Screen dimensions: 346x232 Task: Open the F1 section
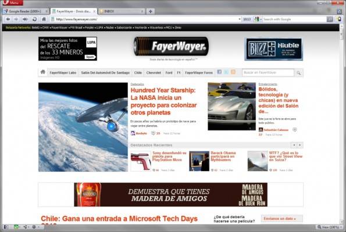(x=179, y=72)
